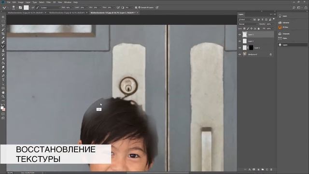Select the Zoom tool
The image size is (309, 174).
click(3, 97)
